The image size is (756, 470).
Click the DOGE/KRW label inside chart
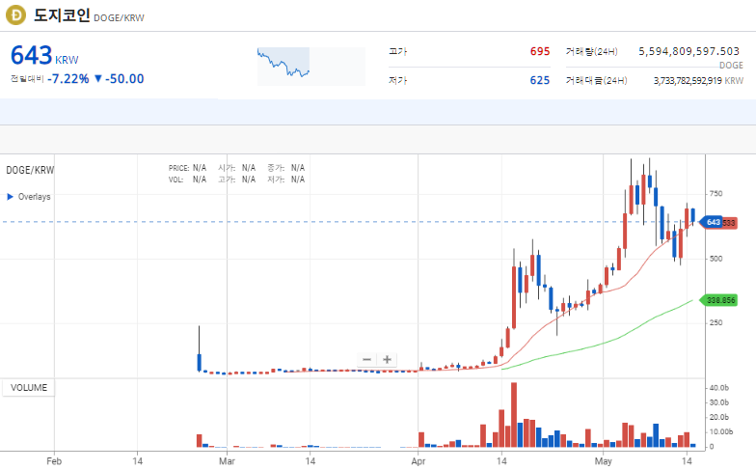pos(30,170)
